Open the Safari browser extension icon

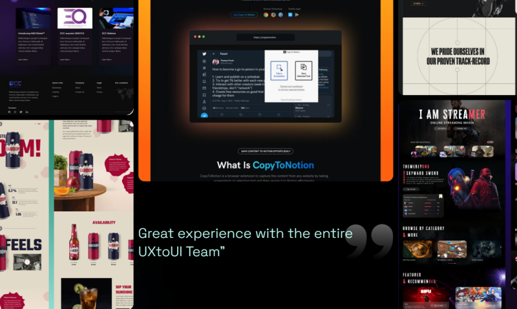coord(280,15)
